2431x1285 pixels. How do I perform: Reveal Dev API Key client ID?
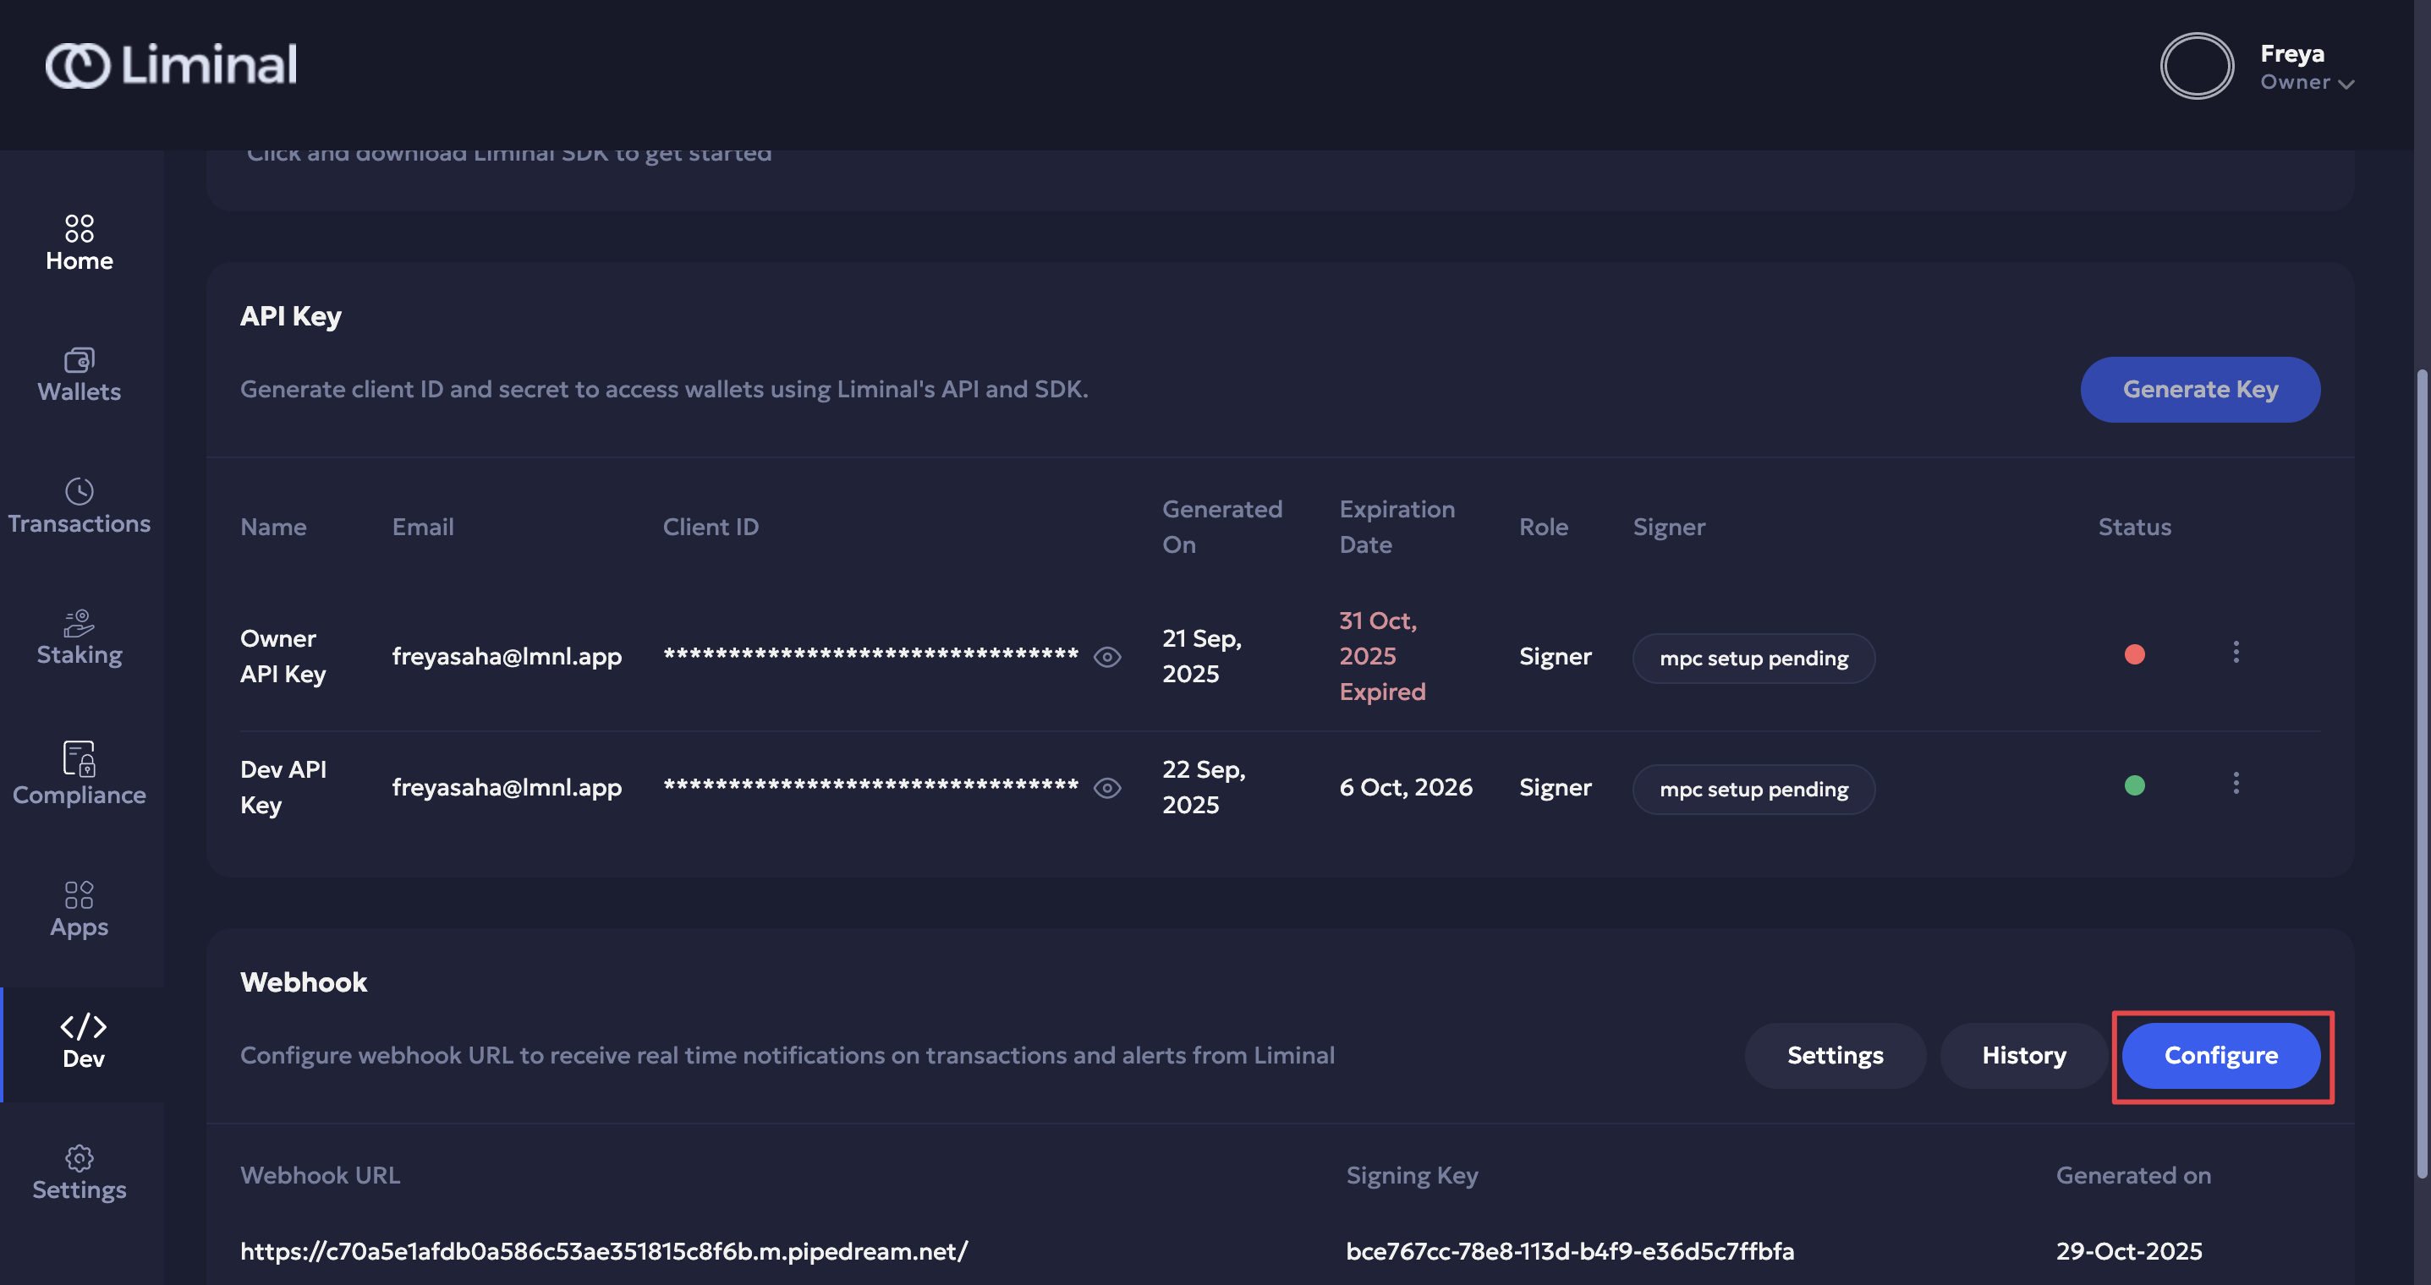[1107, 788]
